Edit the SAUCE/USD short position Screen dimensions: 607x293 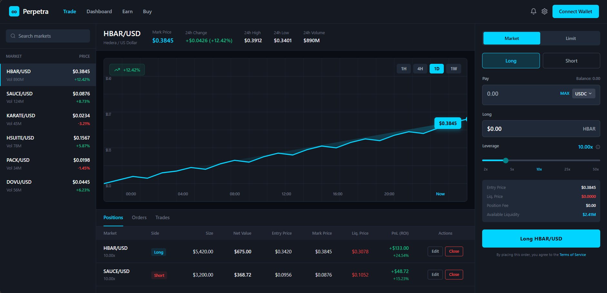click(435, 275)
